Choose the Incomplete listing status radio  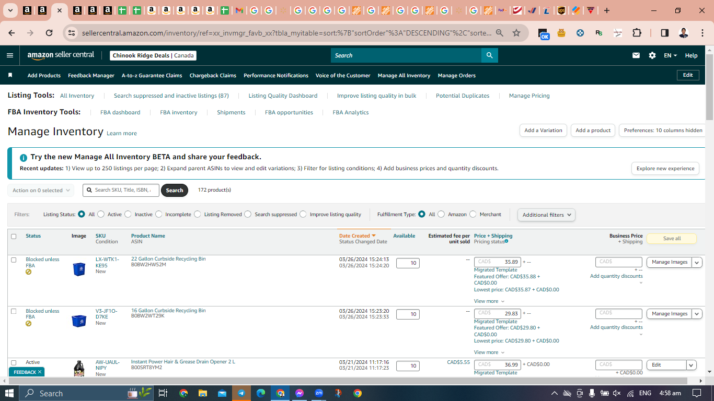point(159,214)
